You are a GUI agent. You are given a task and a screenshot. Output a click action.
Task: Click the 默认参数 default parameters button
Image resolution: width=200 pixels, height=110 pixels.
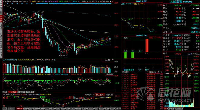[100, 95]
